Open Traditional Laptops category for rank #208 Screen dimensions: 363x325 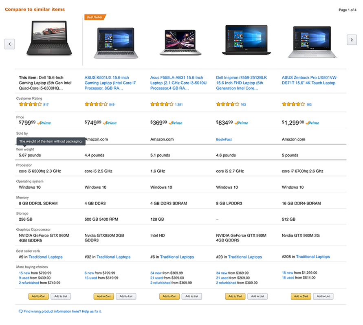click(313, 257)
